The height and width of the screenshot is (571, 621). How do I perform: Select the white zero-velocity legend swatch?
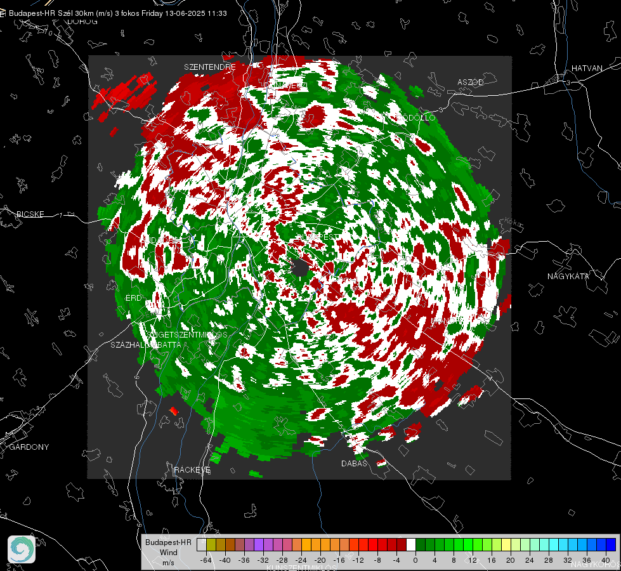click(x=411, y=544)
